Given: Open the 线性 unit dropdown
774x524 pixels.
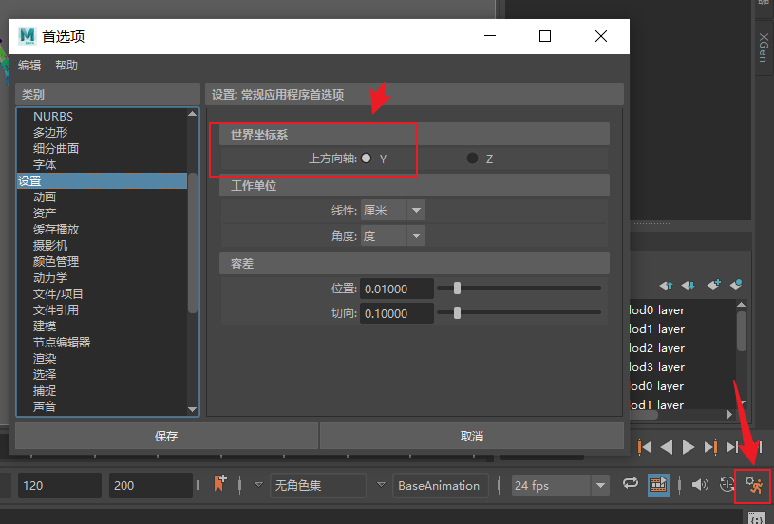Looking at the screenshot, I should (x=416, y=210).
